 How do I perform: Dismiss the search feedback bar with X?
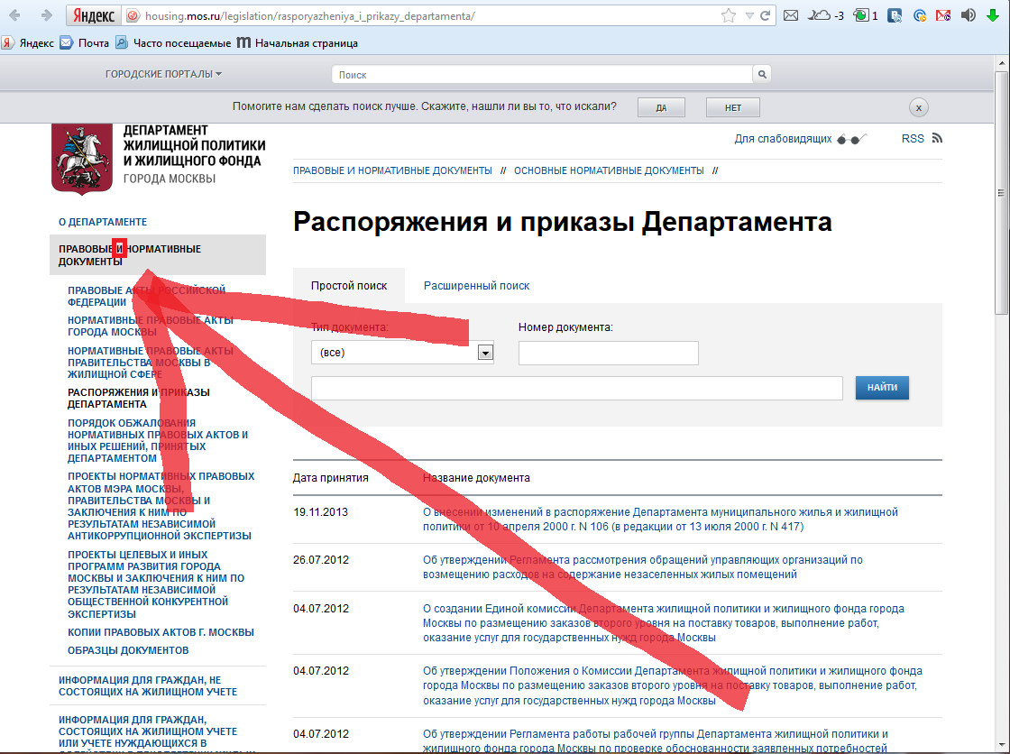(918, 107)
